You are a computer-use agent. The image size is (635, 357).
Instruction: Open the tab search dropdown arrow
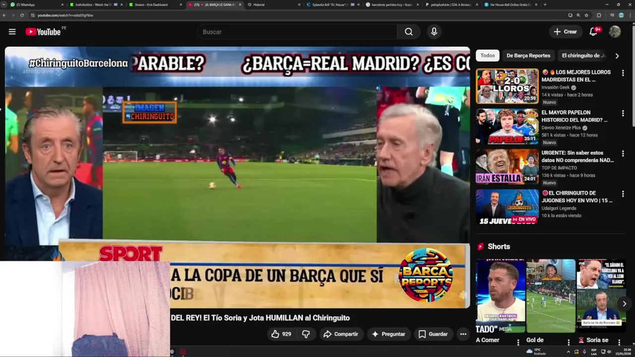3,4
